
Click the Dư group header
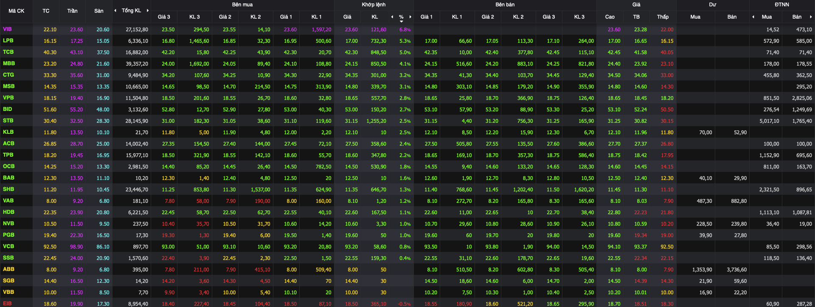click(713, 5)
